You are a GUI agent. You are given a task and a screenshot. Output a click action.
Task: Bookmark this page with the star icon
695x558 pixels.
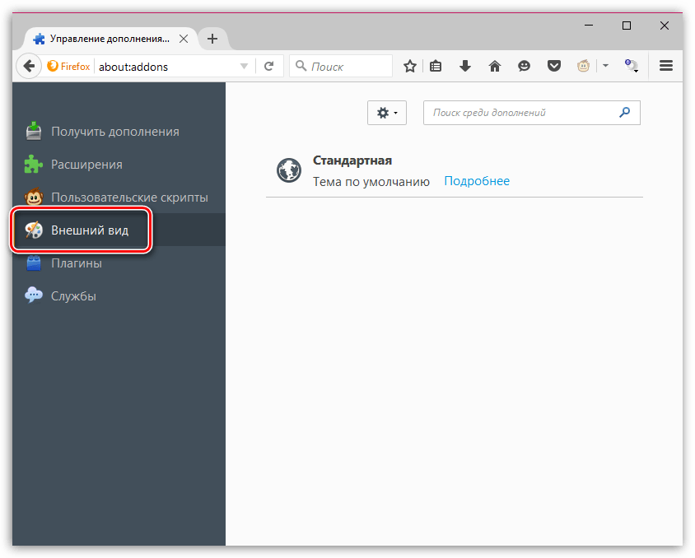pyautogui.click(x=410, y=67)
